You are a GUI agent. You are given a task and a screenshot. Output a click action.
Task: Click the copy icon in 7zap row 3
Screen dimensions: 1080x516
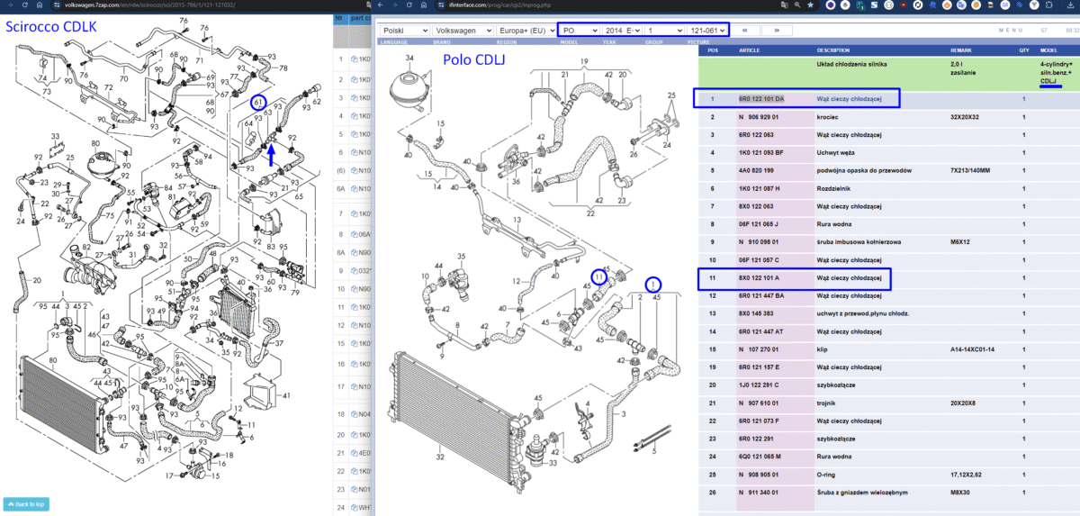click(355, 98)
